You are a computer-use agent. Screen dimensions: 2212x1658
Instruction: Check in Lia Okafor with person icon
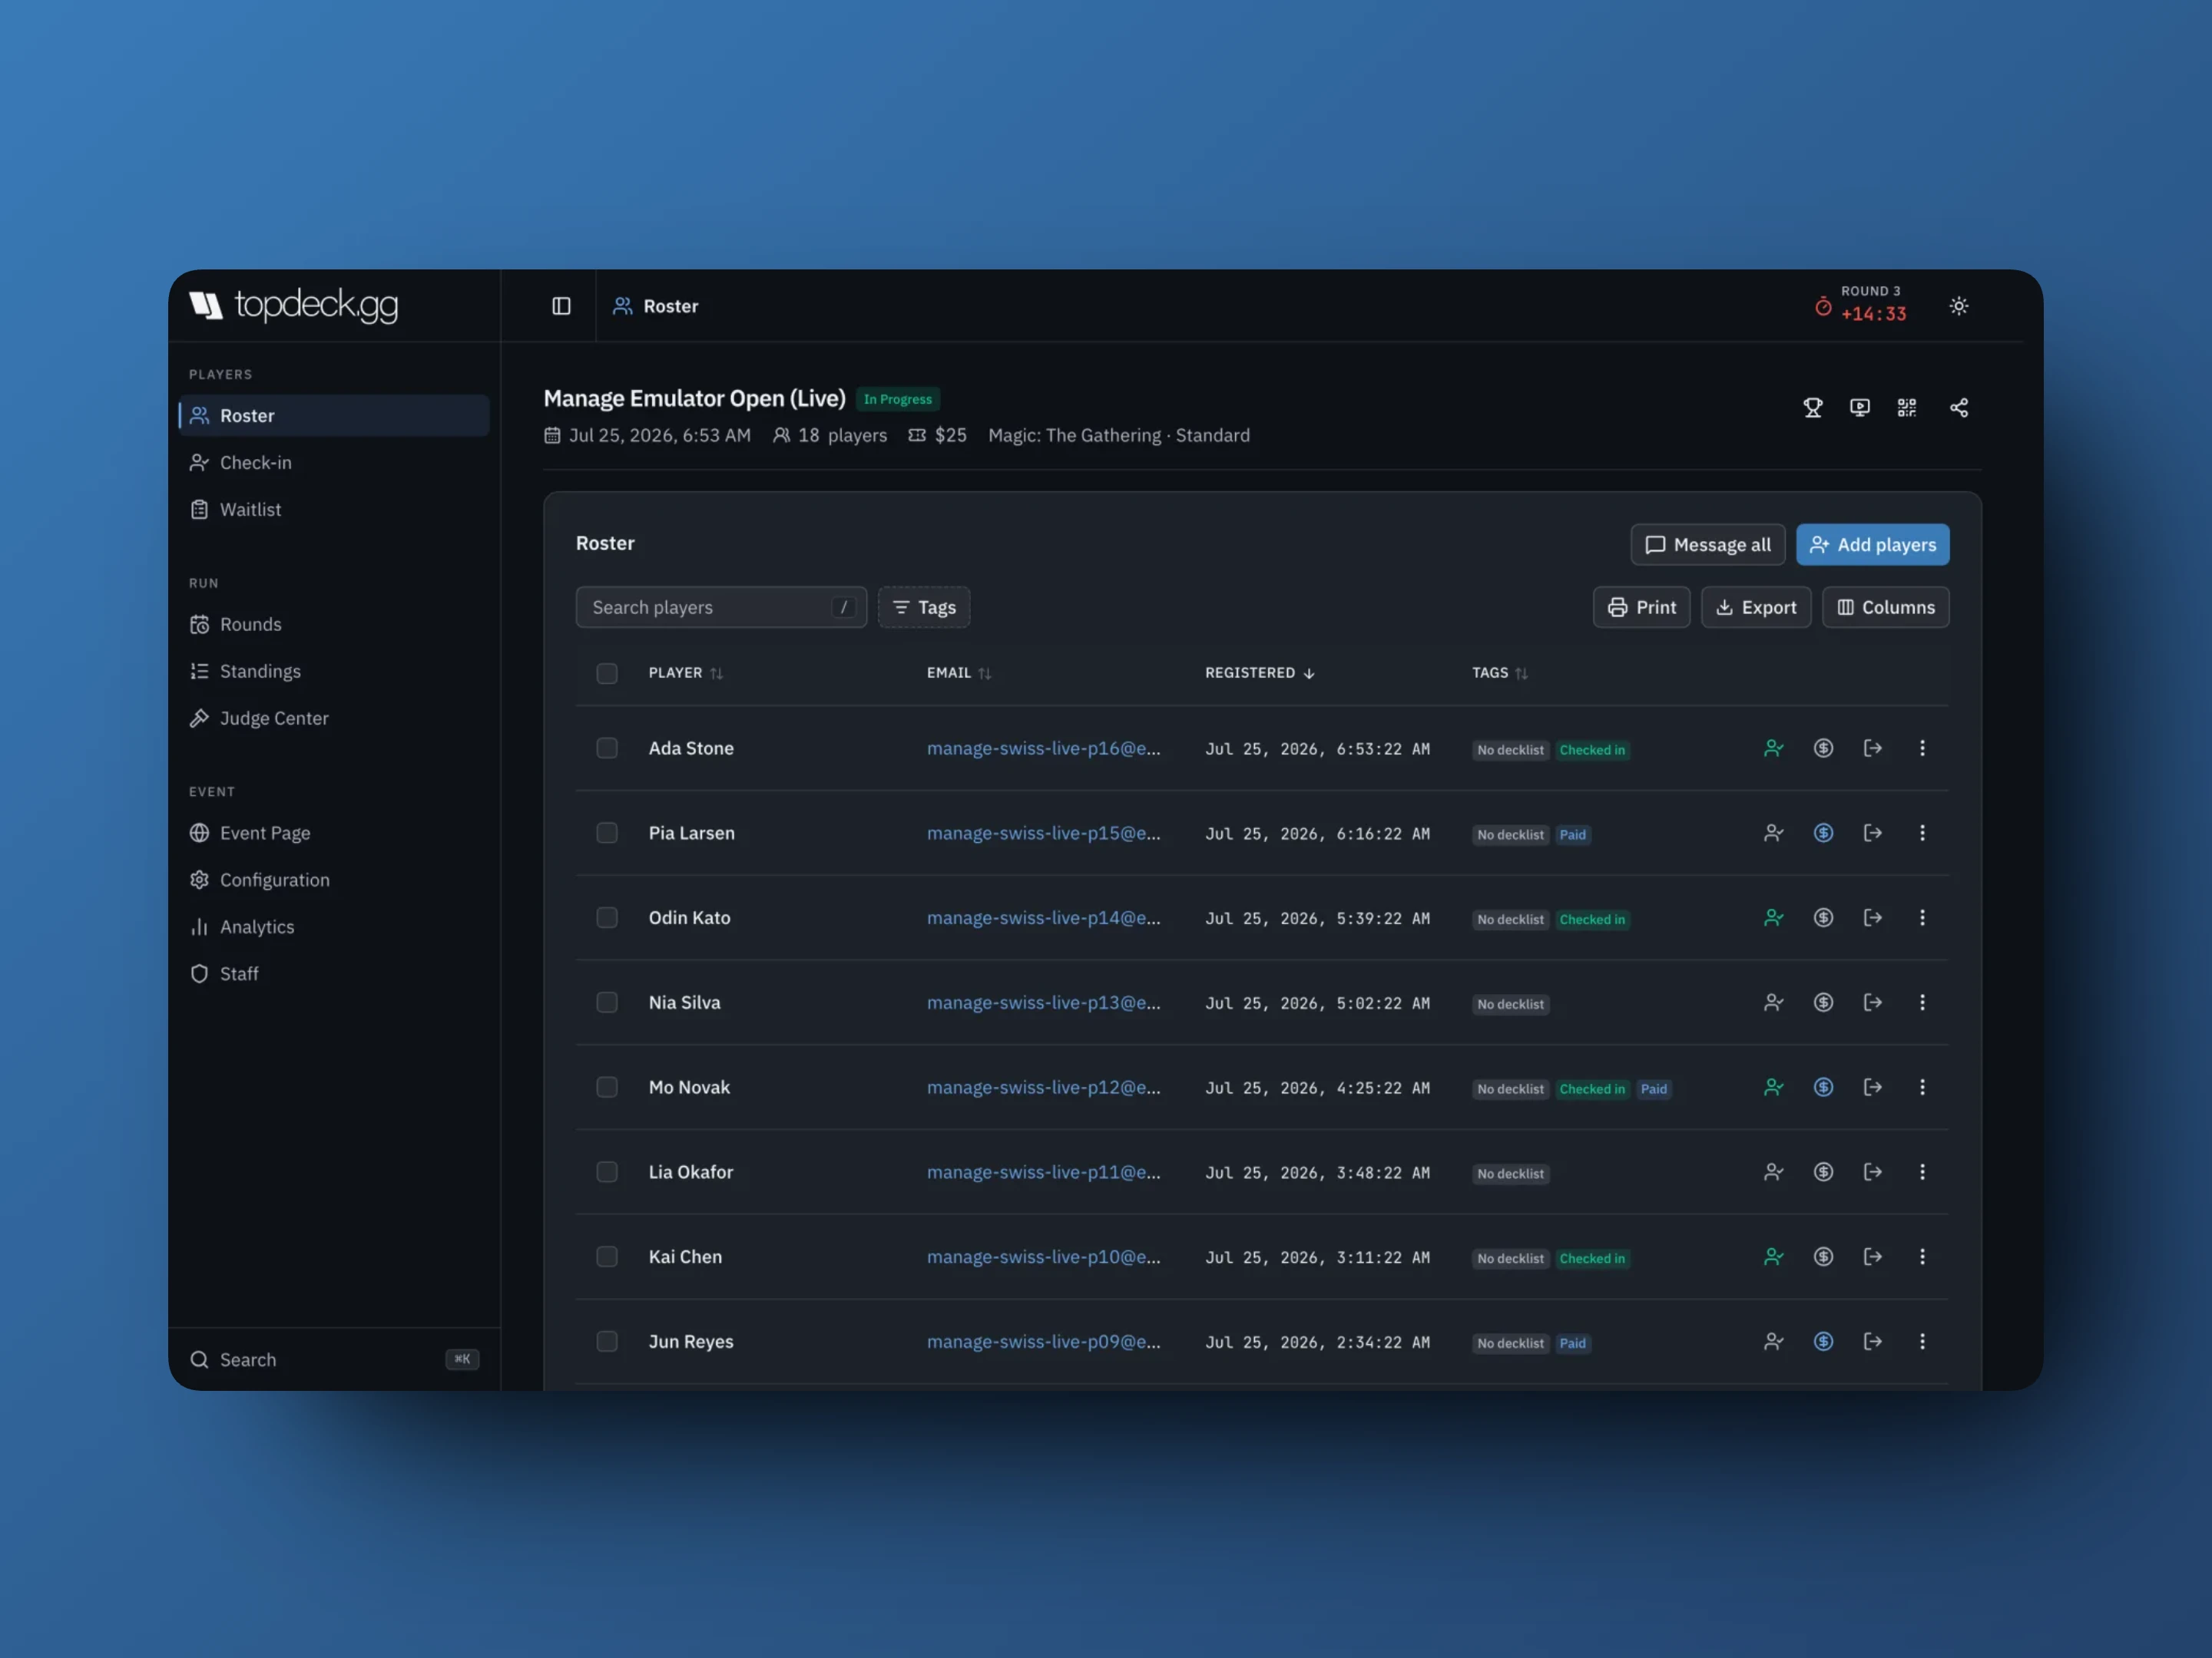[x=1773, y=1172]
